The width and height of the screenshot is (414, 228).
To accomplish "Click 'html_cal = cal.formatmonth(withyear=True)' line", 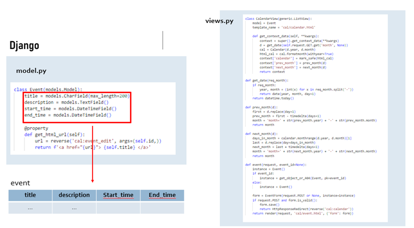I will [297, 54].
